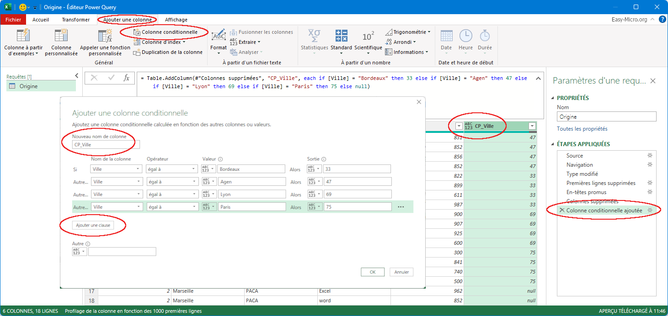The height and width of the screenshot is (316, 668).
Task: Click Colonne à partir d'exemples icon
Action: tap(23, 36)
